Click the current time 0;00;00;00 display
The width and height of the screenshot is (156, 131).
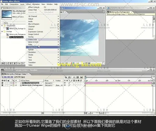8,77
